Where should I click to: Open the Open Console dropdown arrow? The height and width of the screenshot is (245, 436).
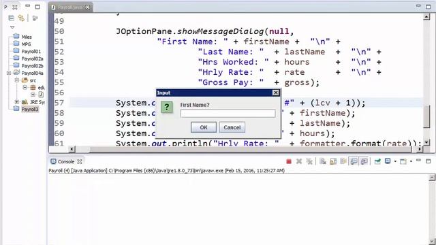coord(411,162)
